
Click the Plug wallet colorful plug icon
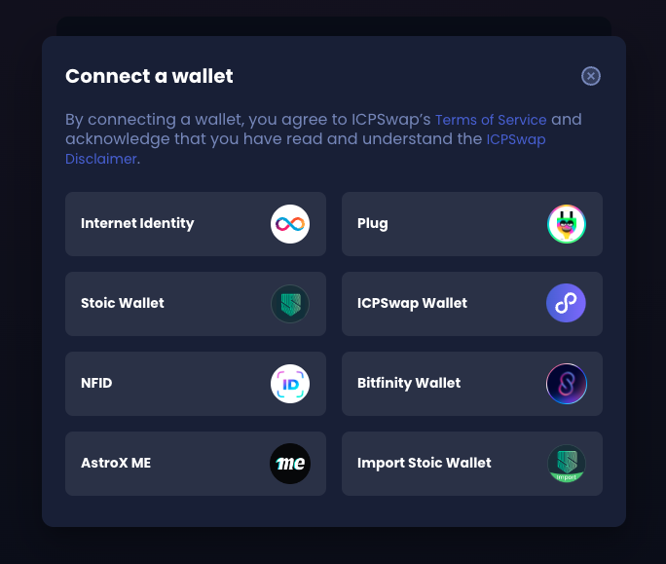[x=566, y=224]
